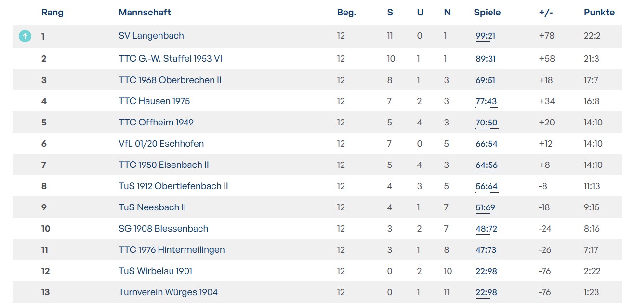Click the 51:69 games score of Neesbach II
Image resolution: width=622 pixels, height=303 pixels.
click(485, 208)
